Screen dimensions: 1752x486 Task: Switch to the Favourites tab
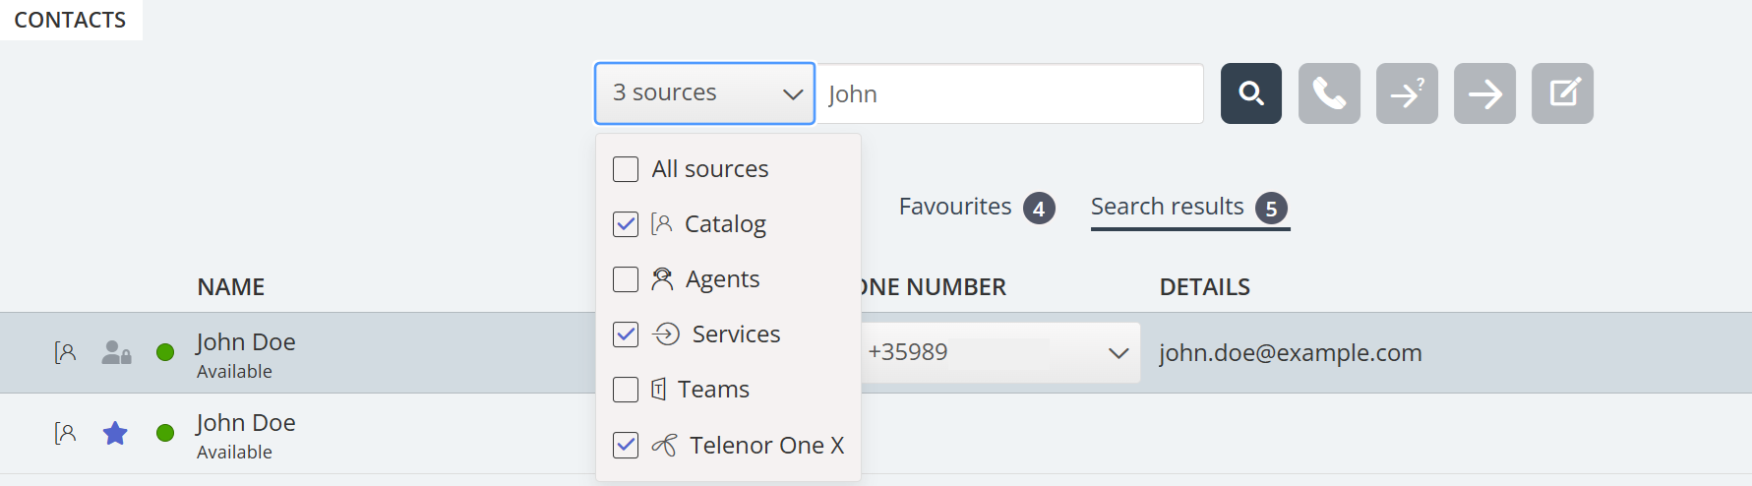click(x=955, y=207)
